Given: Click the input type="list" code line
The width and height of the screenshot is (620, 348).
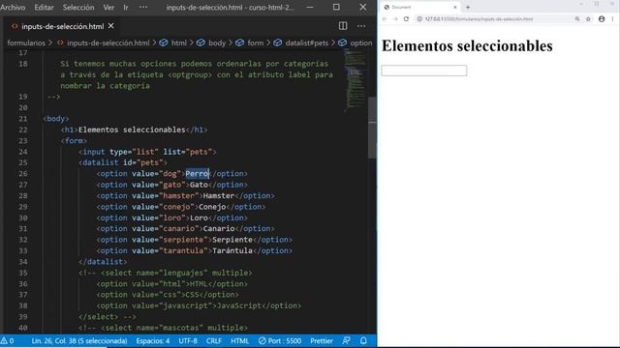Looking at the screenshot, I should pyautogui.click(x=147, y=152).
